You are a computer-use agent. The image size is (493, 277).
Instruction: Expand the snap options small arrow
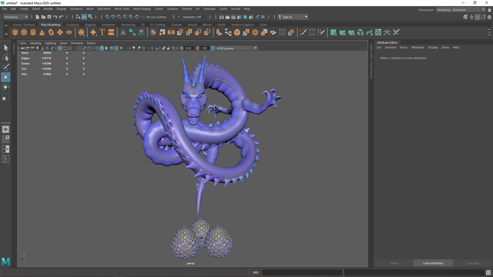pyautogui.click(x=142, y=17)
